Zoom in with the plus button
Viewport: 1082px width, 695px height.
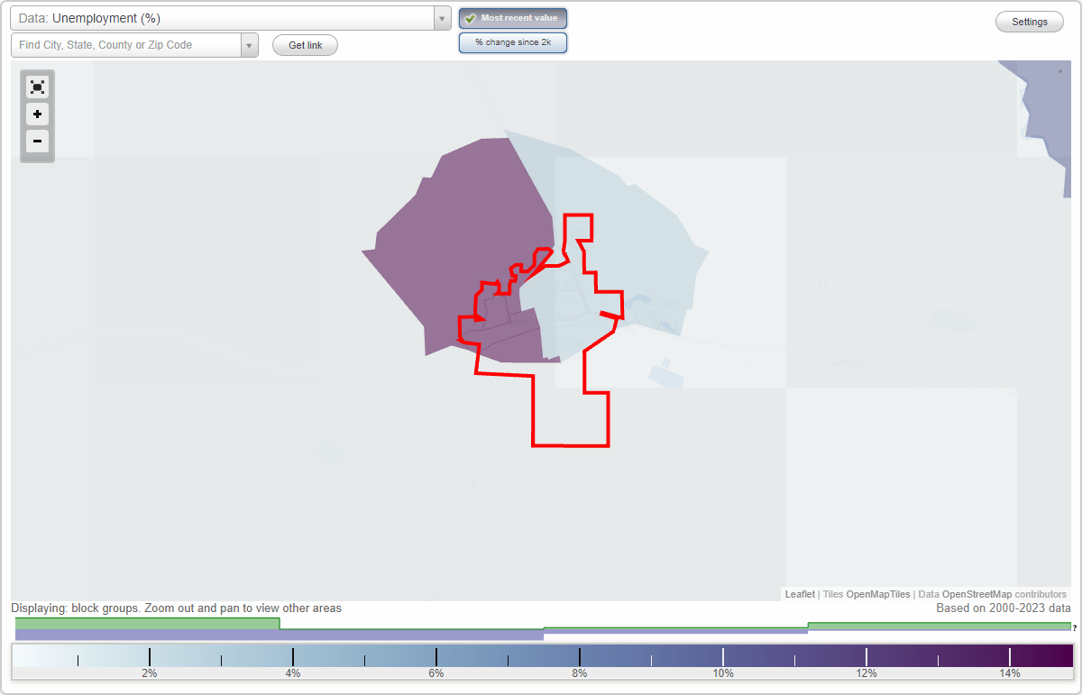pos(37,114)
